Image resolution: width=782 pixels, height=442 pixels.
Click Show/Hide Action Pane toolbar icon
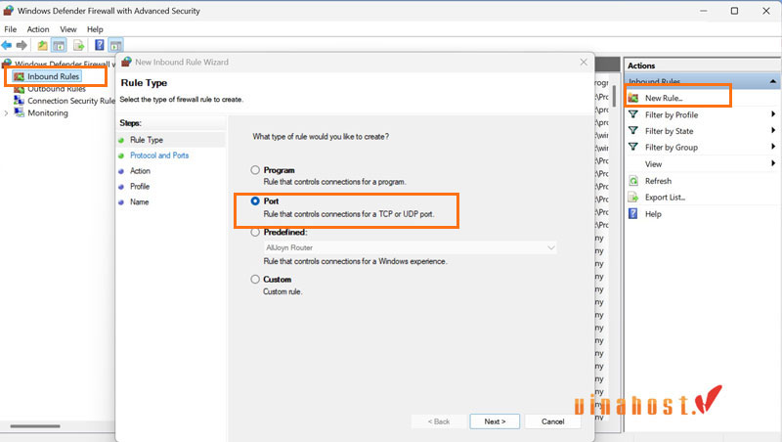pyautogui.click(x=115, y=45)
